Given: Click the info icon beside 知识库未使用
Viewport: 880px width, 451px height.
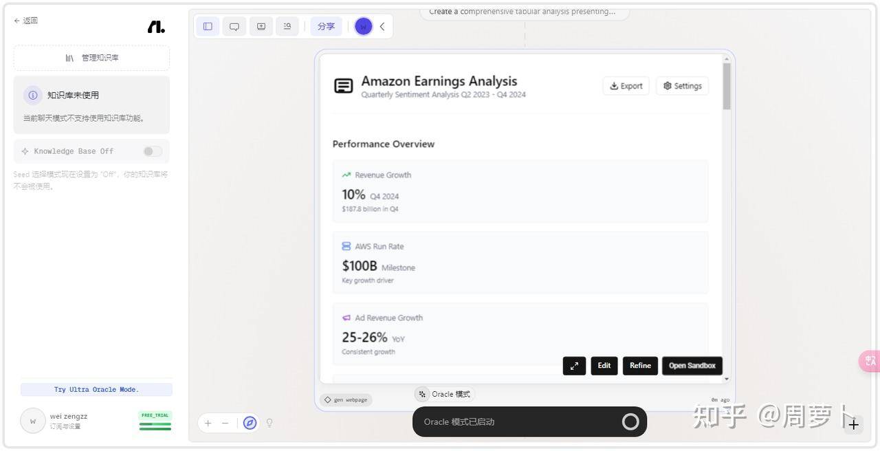Looking at the screenshot, I should [32, 95].
